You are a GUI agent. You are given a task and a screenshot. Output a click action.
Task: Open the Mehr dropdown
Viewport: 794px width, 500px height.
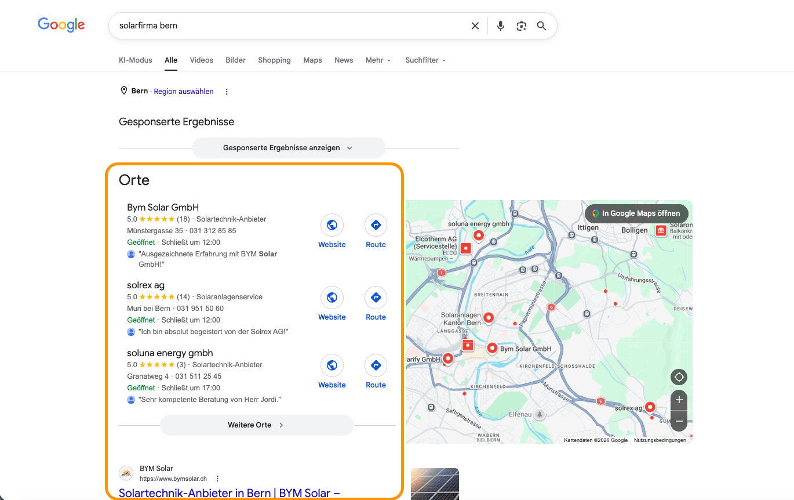378,60
